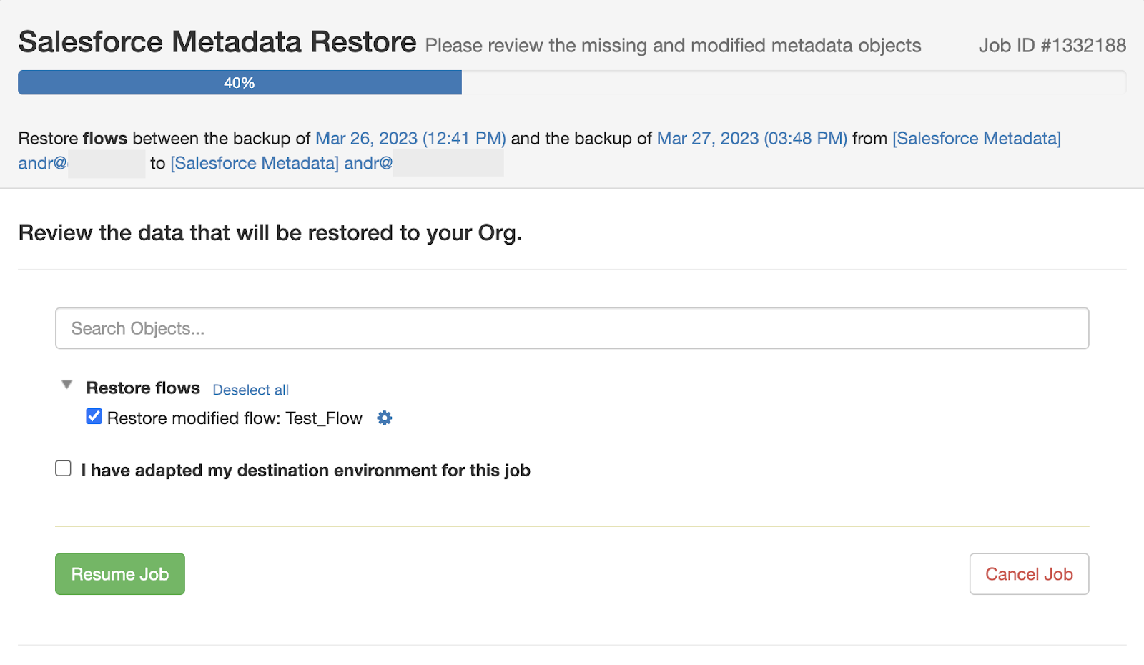
Task: Uncheck Restore modified flow: Test_Flow checkbox
Action: pos(94,416)
